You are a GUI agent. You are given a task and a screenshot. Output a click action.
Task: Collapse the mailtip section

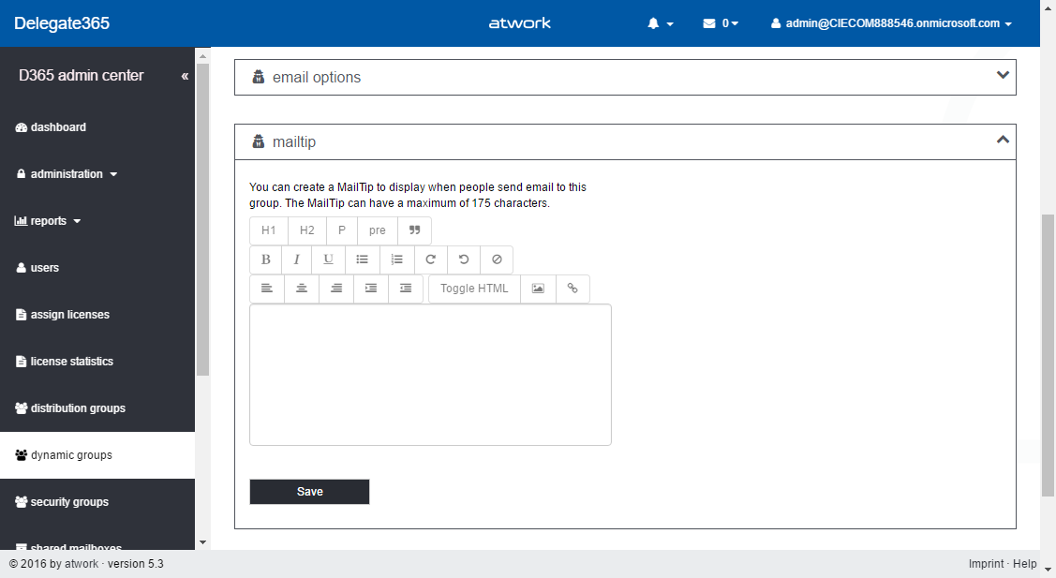[1003, 141]
